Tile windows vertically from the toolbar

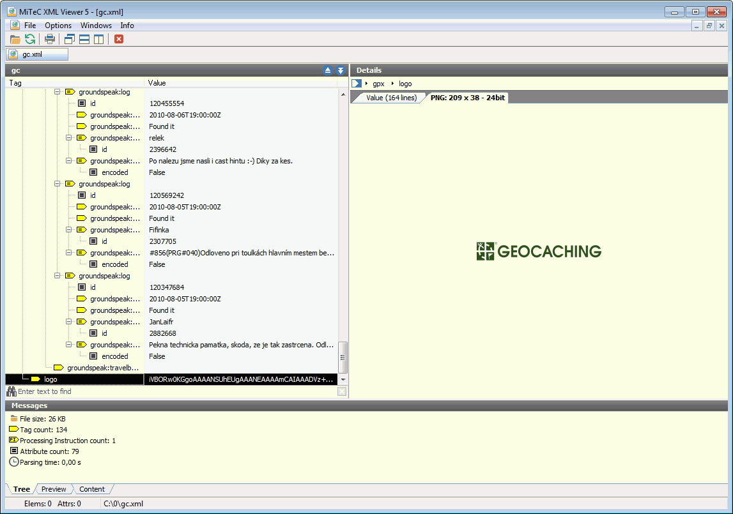pos(98,38)
